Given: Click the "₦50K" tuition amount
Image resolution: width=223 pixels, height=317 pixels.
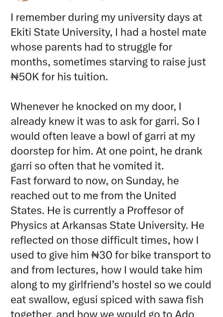Looking at the screenshot, I should point(25,76).
